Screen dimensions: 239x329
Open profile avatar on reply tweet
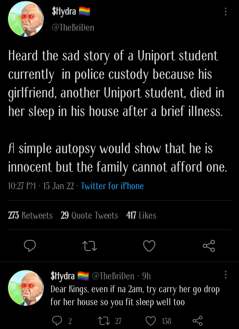tap(26, 288)
